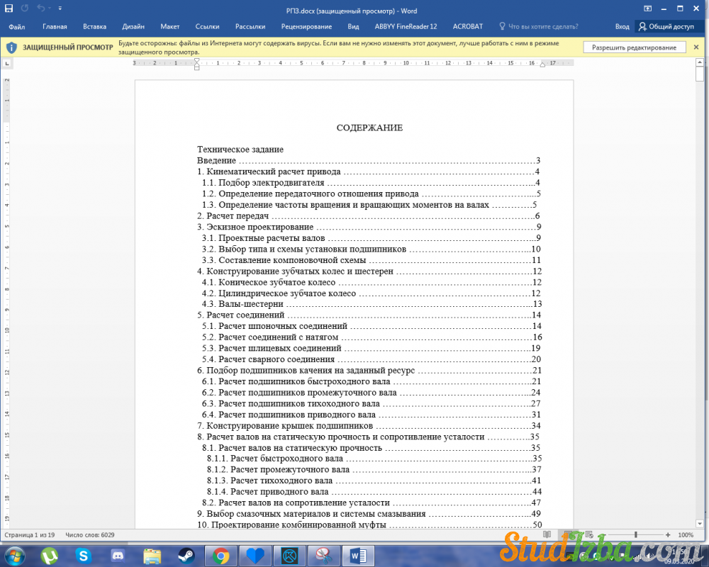Switch to Read Mode view icon
The width and height of the screenshot is (709, 567).
547,534
